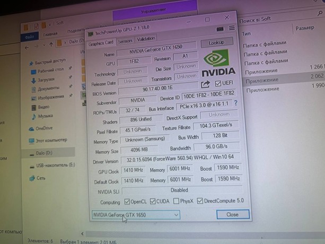This screenshot has width=325, height=244.
Task: Toggle the CUDA checkbox
Action: coord(153,201)
